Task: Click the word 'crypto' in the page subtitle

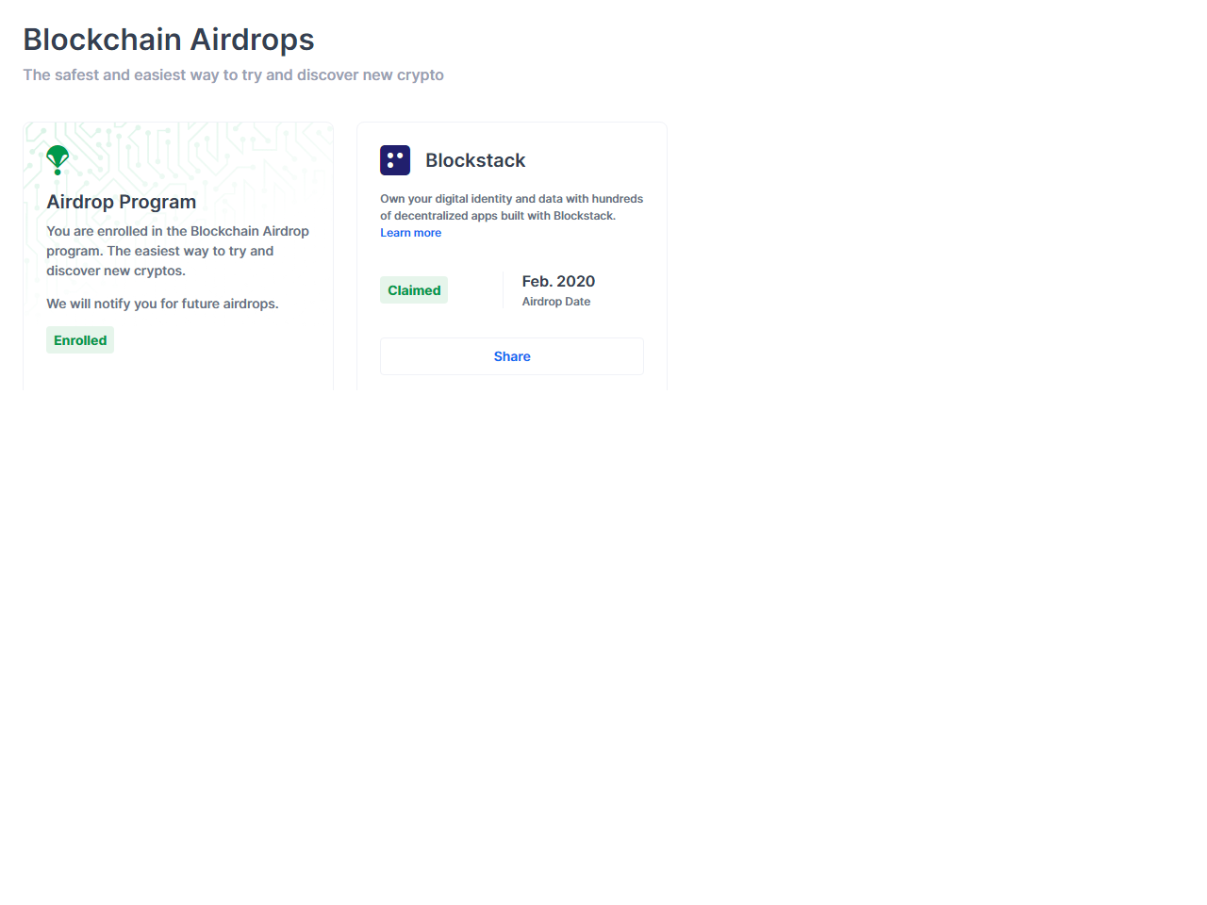Action: [x=420, y=74]
